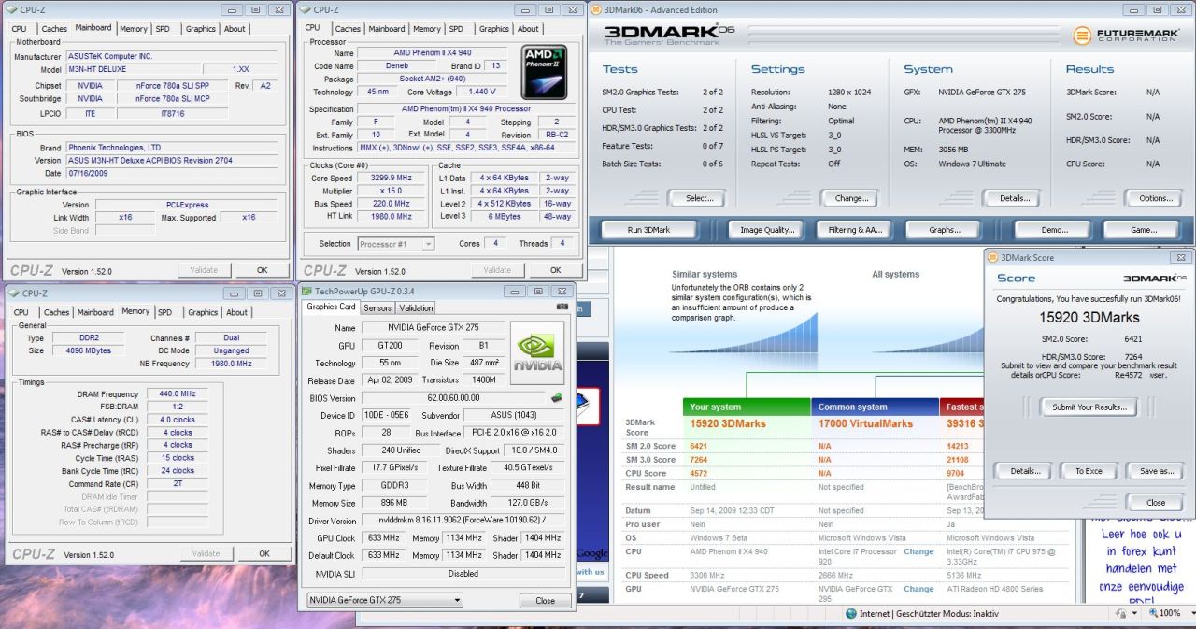Open Caches tab in CPU-Z Mainboard window
The width and height of the screenshot is (1196, 629).
[54, 29]
